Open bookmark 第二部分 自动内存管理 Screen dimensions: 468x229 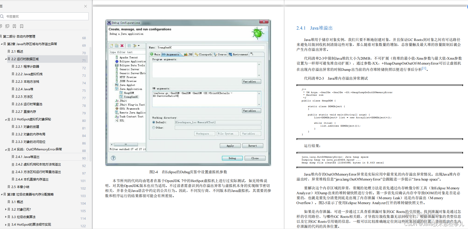(19, 37)
